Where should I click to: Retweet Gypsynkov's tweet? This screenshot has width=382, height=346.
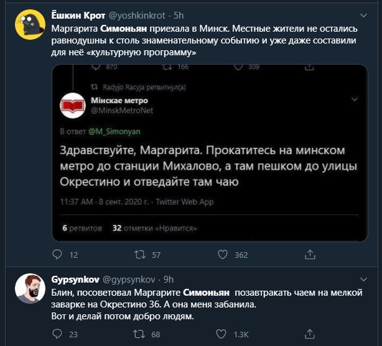pos(141,335)
